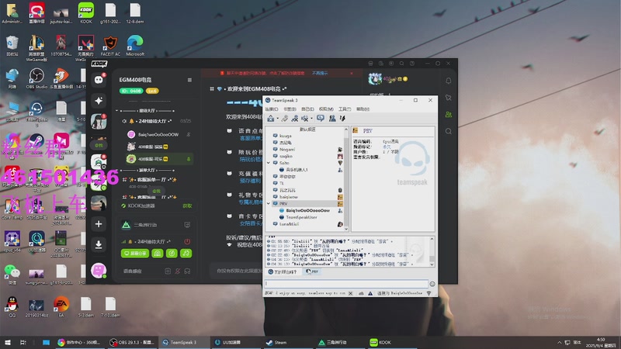Click the KOOK accelerator green link
621x349 pixels.
tap(187, 206)
